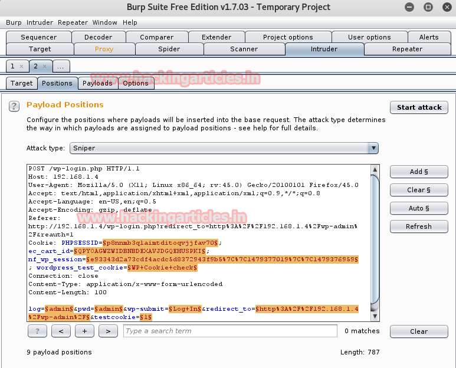Open the Attack type dropdown arrow

pos(373,148)
